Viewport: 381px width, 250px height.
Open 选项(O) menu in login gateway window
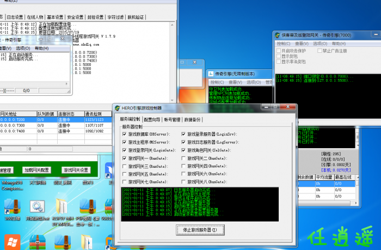[320, 44]
